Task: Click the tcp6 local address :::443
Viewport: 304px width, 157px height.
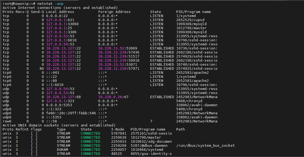Action: [x=53, y=73]
